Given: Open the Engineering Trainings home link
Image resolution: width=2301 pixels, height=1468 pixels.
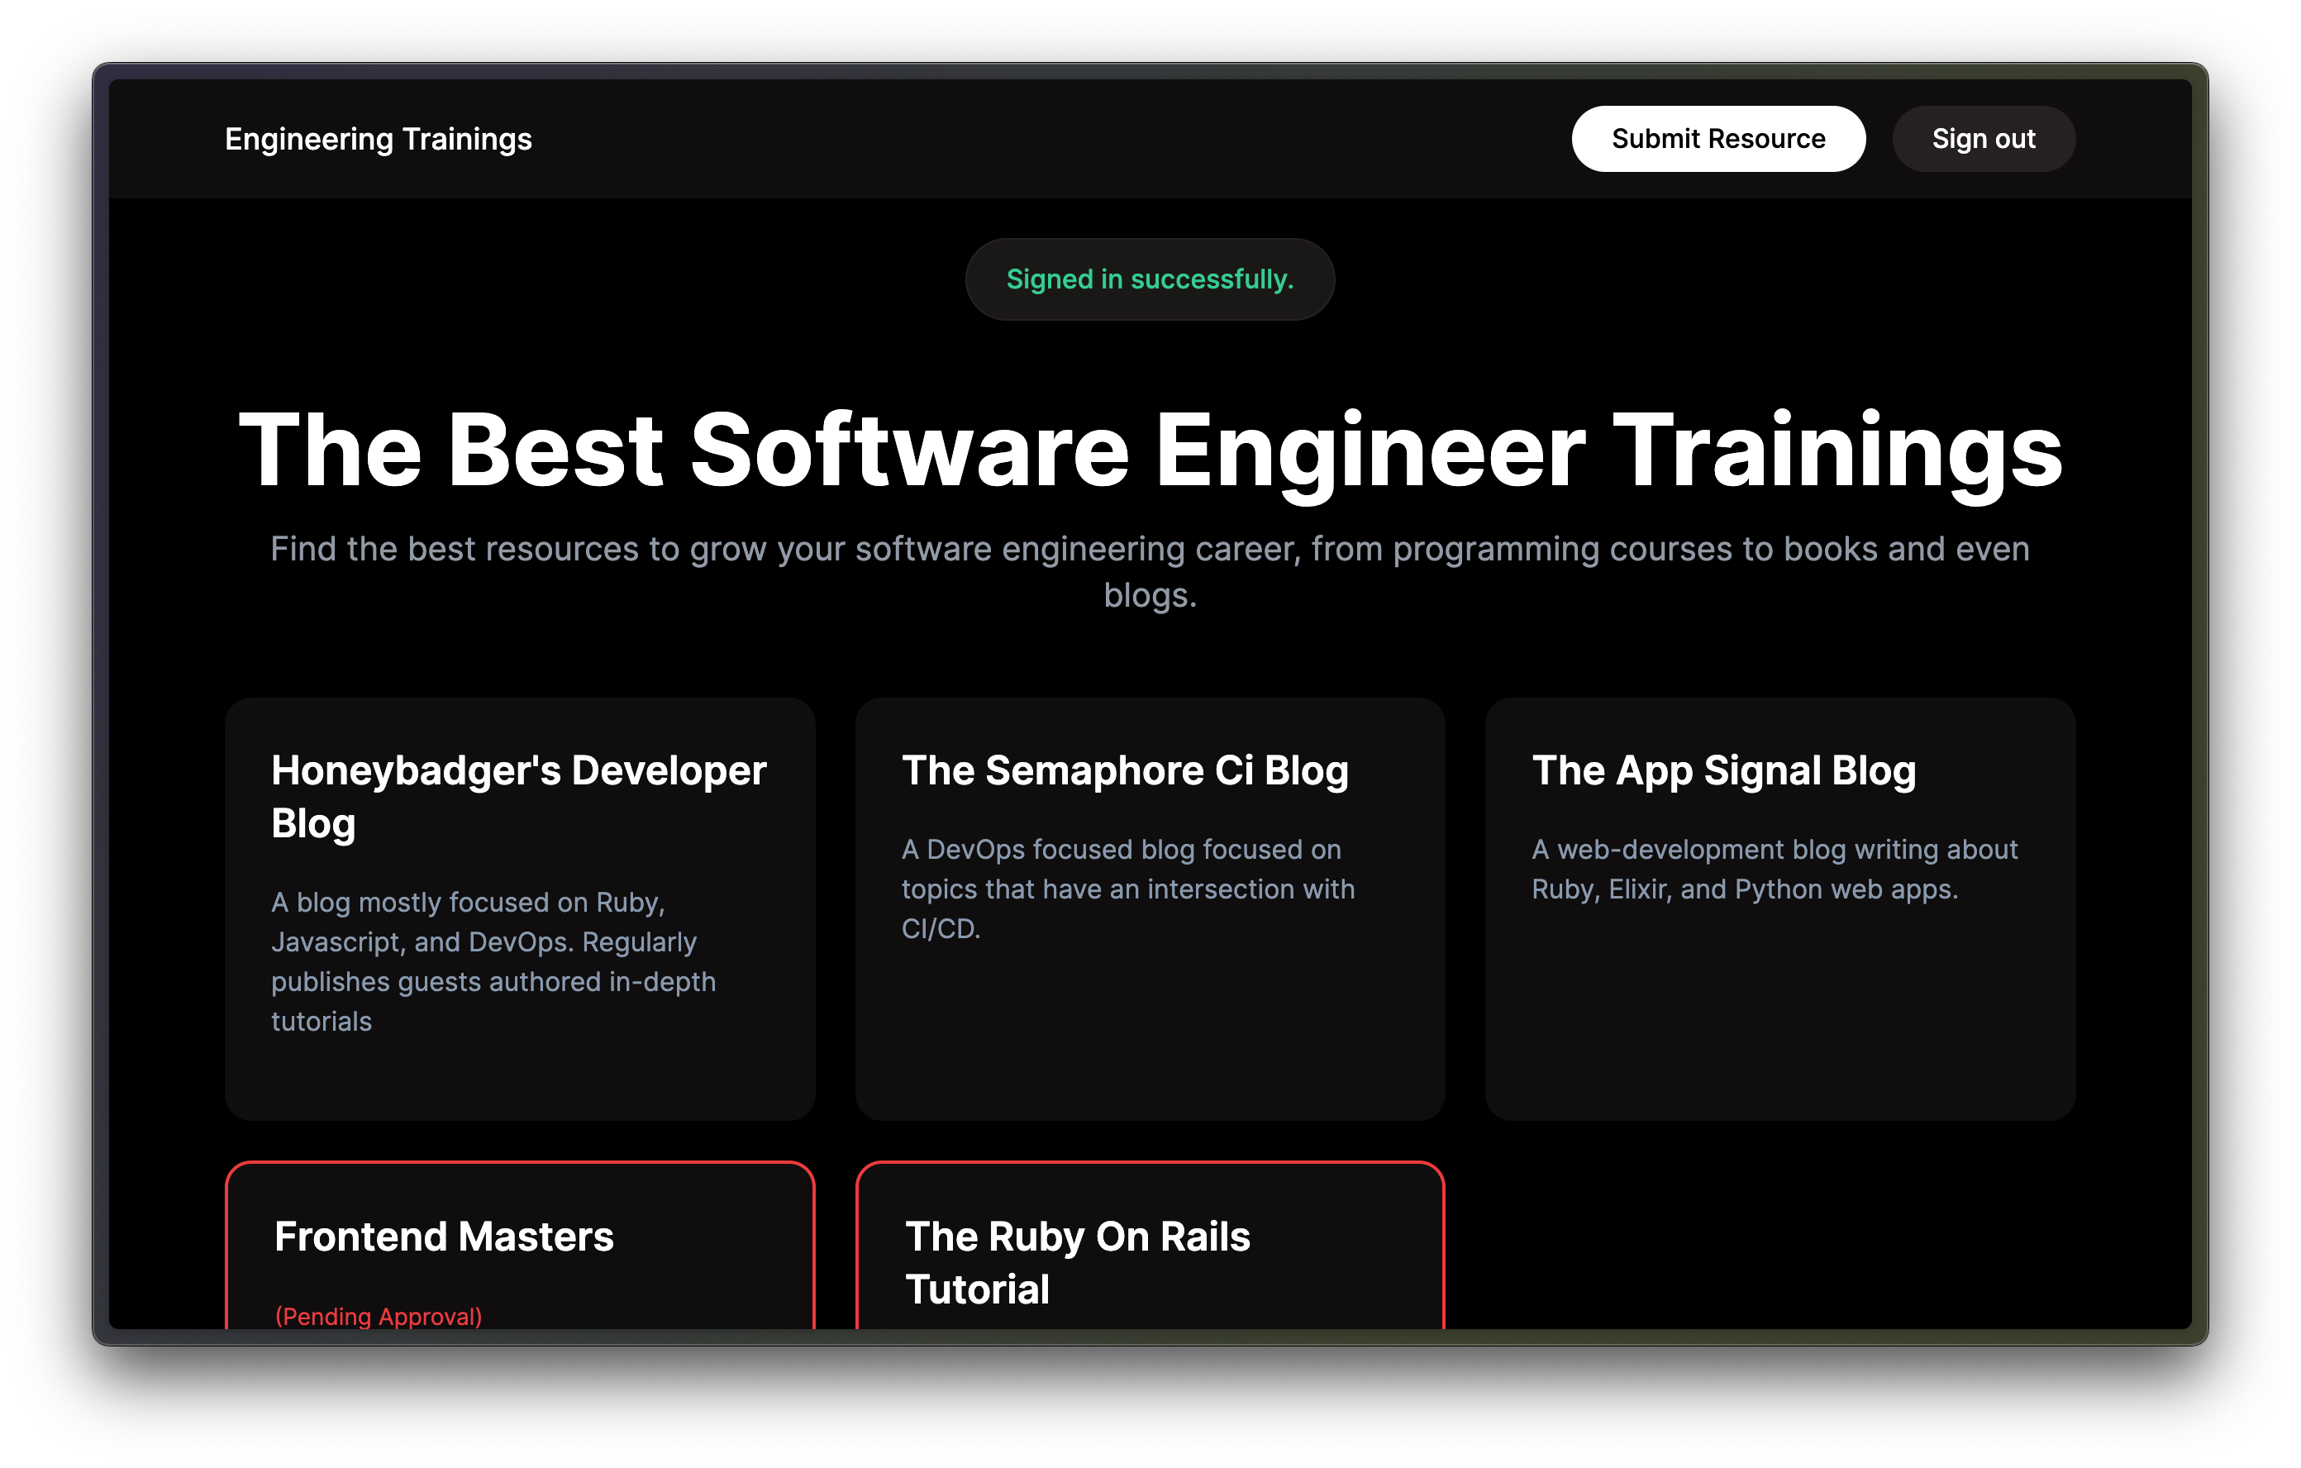Looking at the screenshot, I should click(379, 140).
